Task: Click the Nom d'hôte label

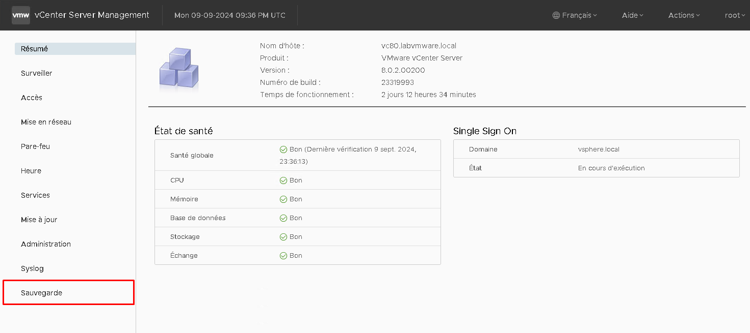Action: tap(282, 46)
